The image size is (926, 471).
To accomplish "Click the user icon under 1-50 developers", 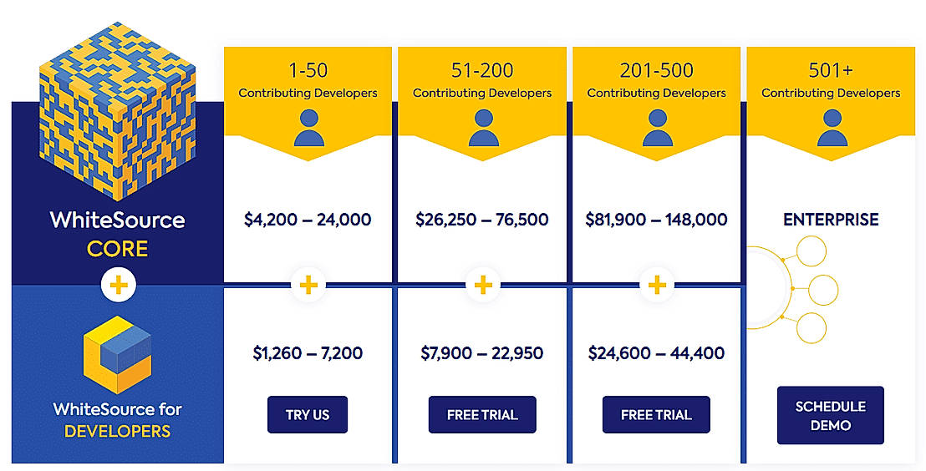I will coord(308,129).
